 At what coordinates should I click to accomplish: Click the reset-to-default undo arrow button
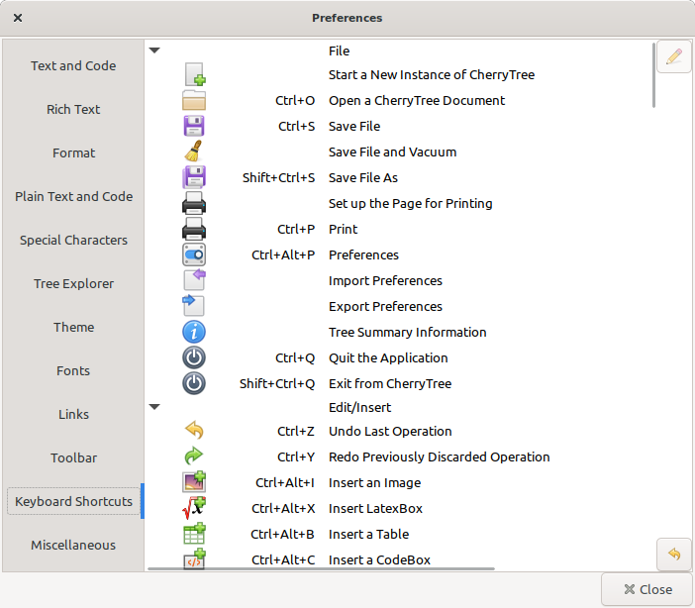tap(674, 554)
